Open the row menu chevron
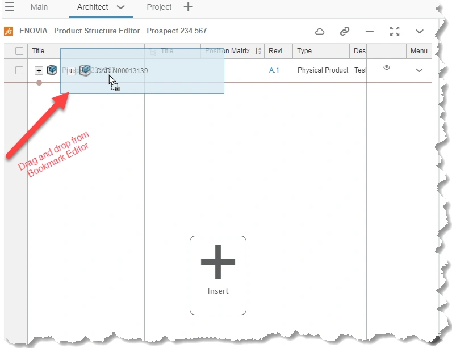This screenshot has height=348, width=452. (419, 70)
